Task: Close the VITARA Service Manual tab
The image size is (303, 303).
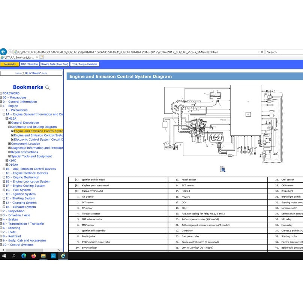Action: click(37, 57)
